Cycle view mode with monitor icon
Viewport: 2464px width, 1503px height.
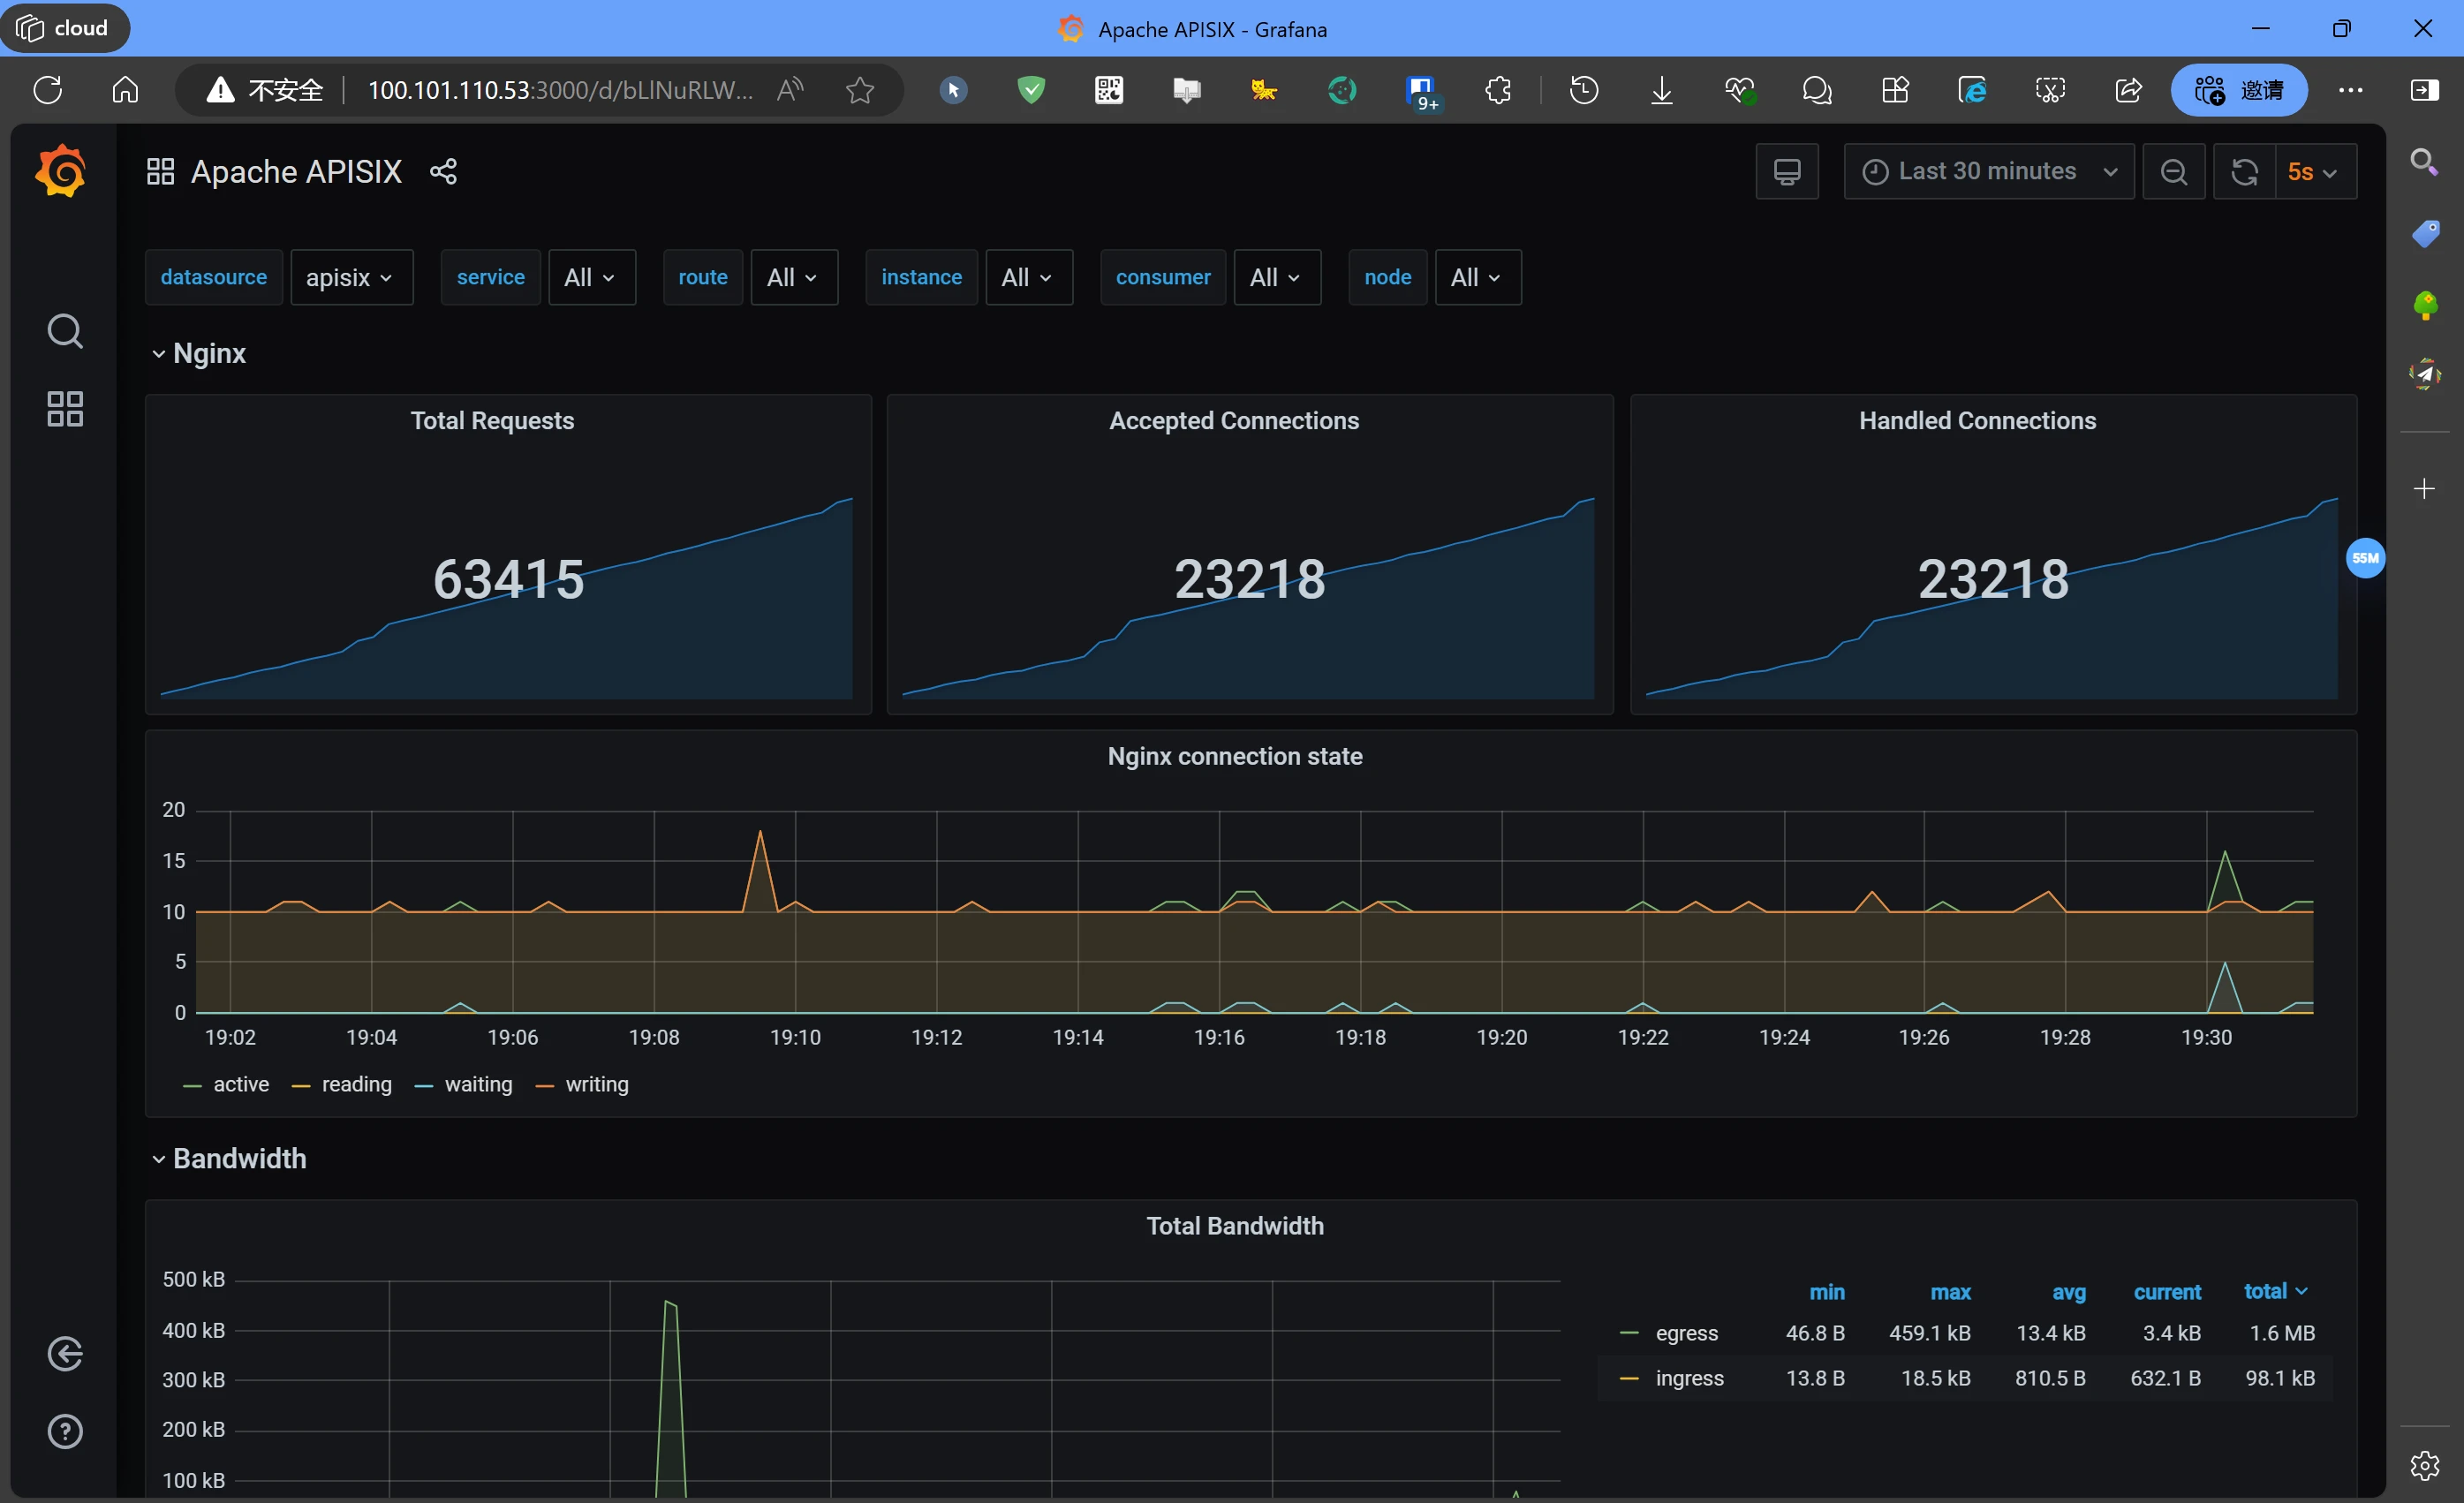tap(1786, 172)
